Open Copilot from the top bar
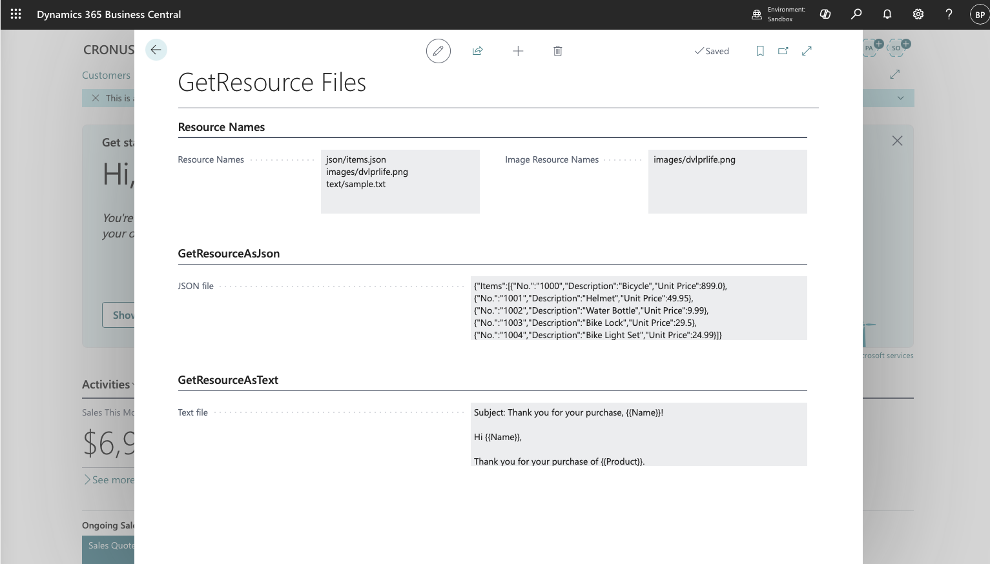 [825, 14]
